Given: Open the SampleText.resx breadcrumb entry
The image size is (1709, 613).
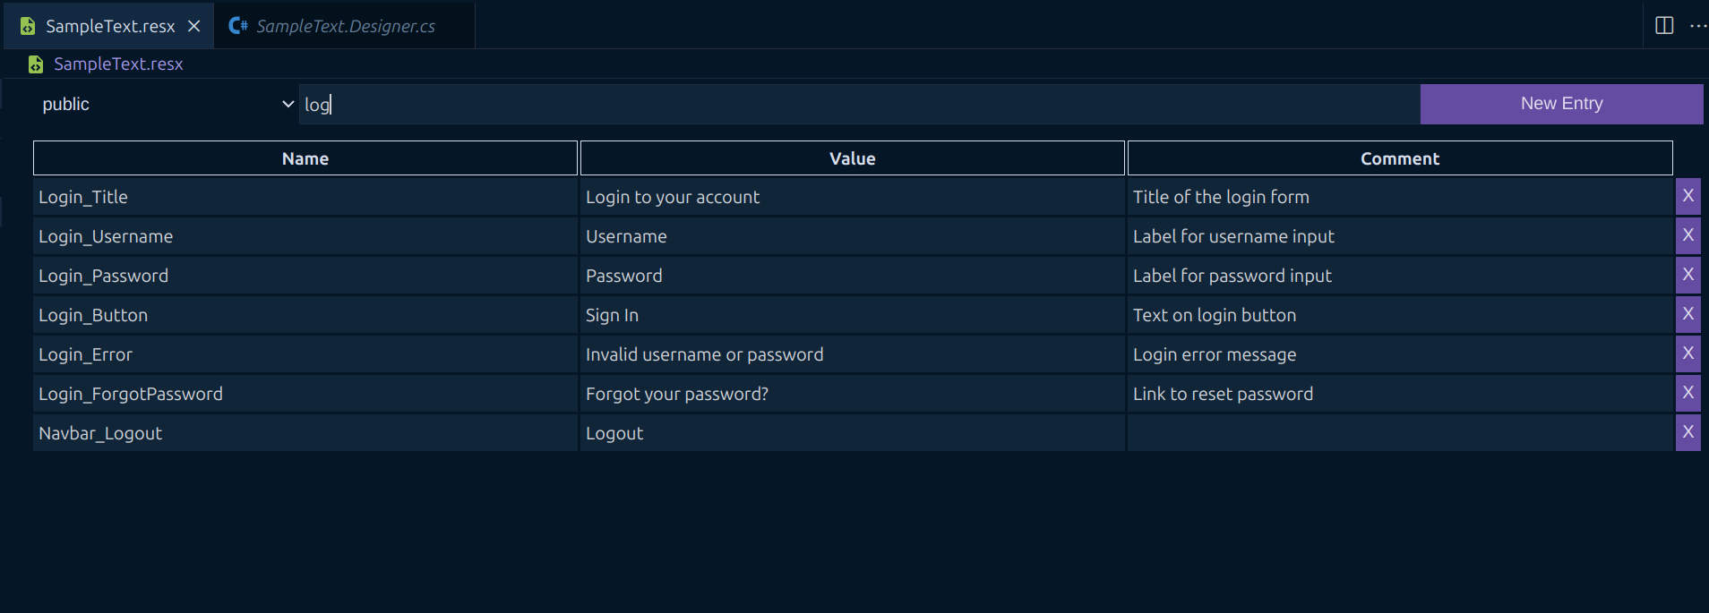Looking at the screenshot, I should point(118,64).
